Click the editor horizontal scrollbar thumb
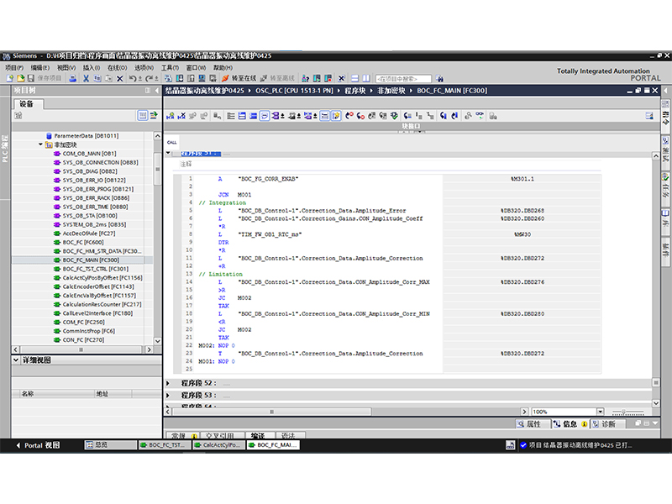This screenshot has width=672, height=504. (x=271, y=412)
